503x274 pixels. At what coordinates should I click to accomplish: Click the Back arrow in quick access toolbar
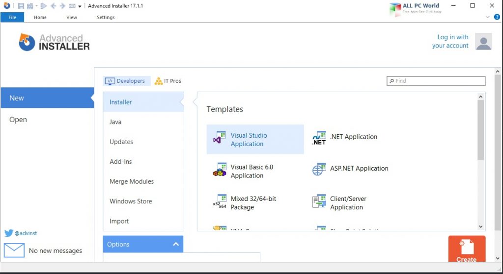click(54, 6)
